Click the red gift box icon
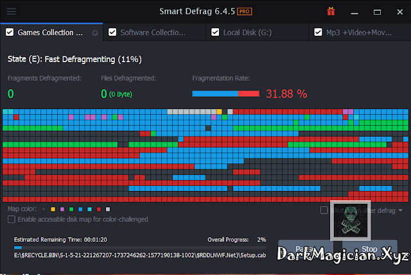Screen dimensions: 411x275 pyautogui.click(x=331, y=12)
